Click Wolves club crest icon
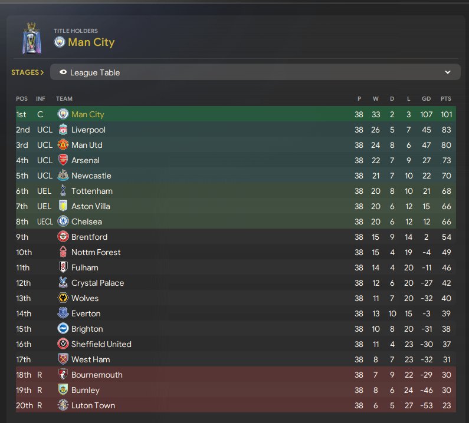 [x=63, y=298]
